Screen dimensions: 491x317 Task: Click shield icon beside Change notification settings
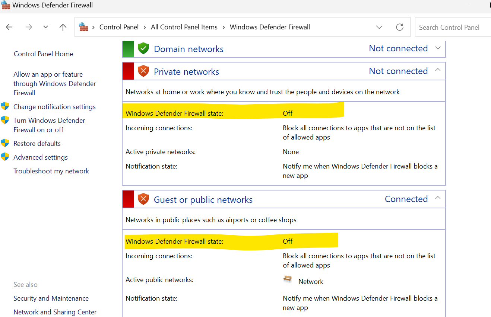(5, 106)
